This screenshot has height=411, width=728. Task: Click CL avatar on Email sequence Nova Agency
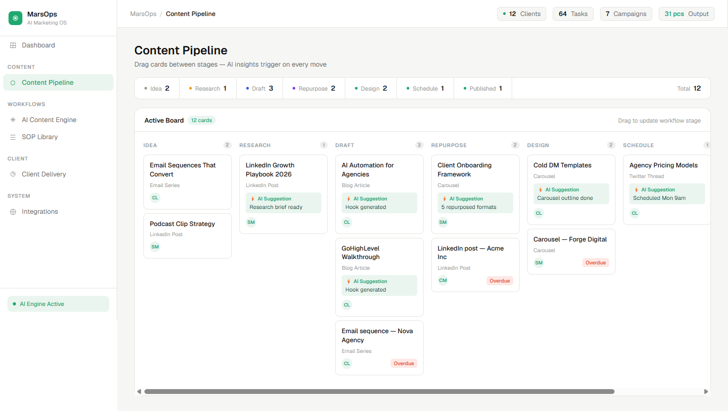[347, 364]
